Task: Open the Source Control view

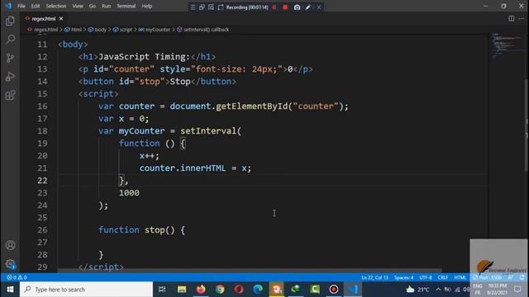Action: tap(10, 58)
